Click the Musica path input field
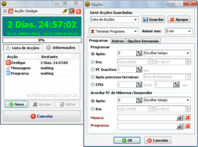 [147, 118]
